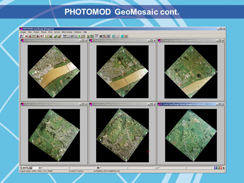Adjust the gamma slider
Viewport: 244px width, 183px height.
186,168
